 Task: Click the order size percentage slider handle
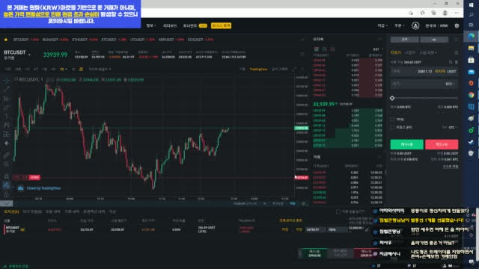point(392,98)
